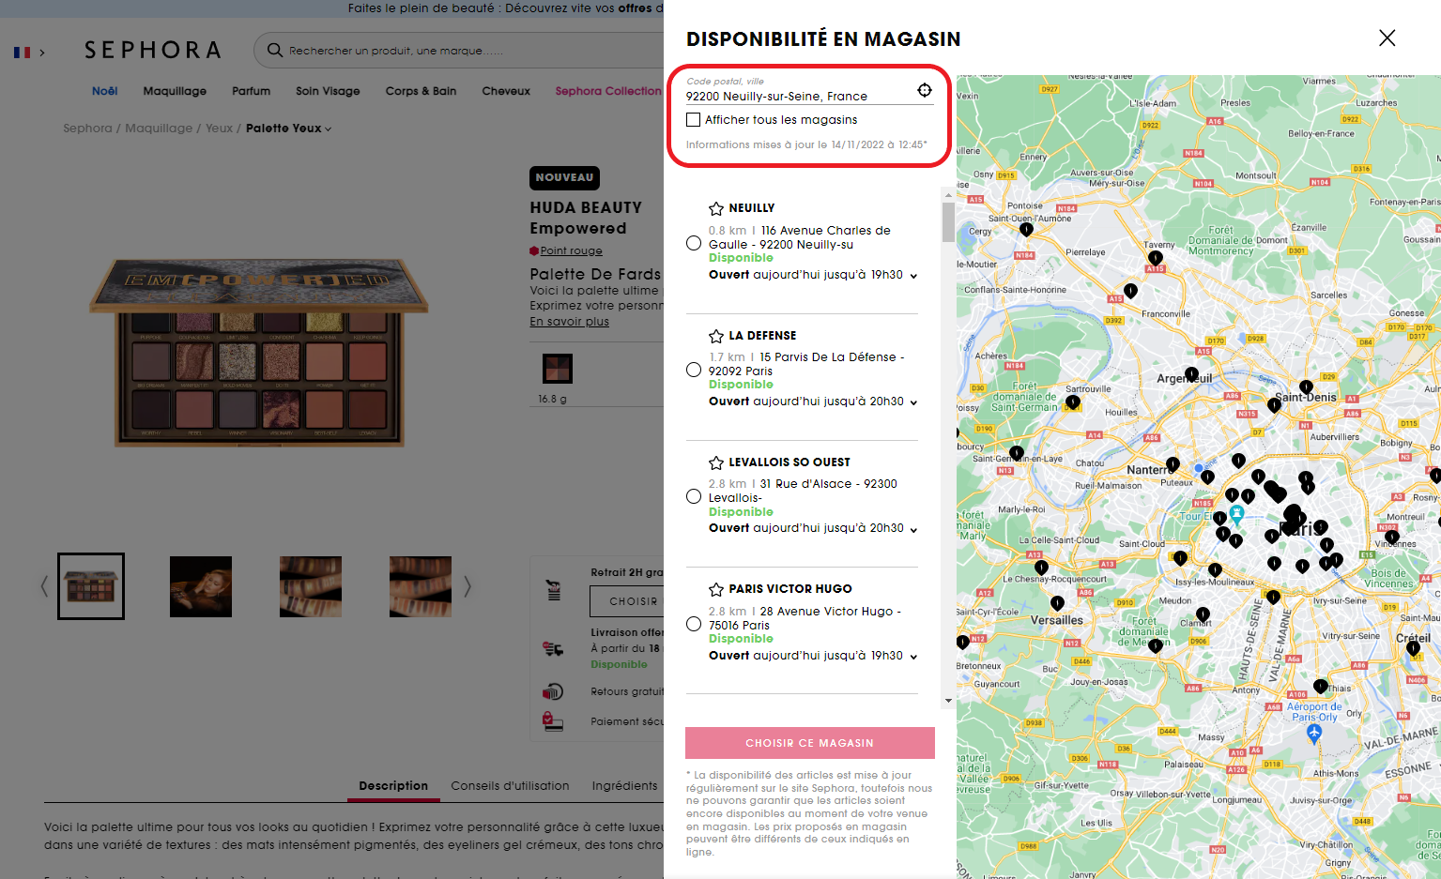
Task: Switch to the Ingrédients tab
Action: coord(624,786)
